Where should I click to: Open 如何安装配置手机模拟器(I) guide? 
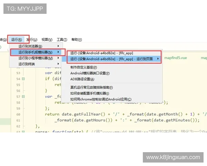pos(90,93)
